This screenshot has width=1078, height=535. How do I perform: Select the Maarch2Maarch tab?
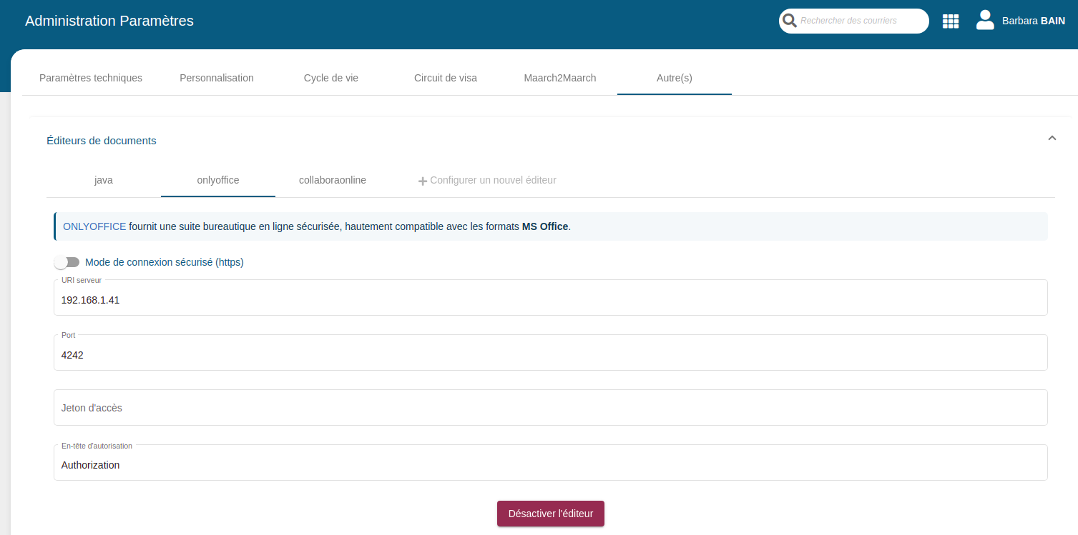point(560,78)
